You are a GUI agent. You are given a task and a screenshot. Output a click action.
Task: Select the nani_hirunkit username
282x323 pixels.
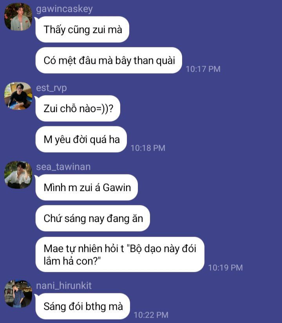[x=64, y=286]
